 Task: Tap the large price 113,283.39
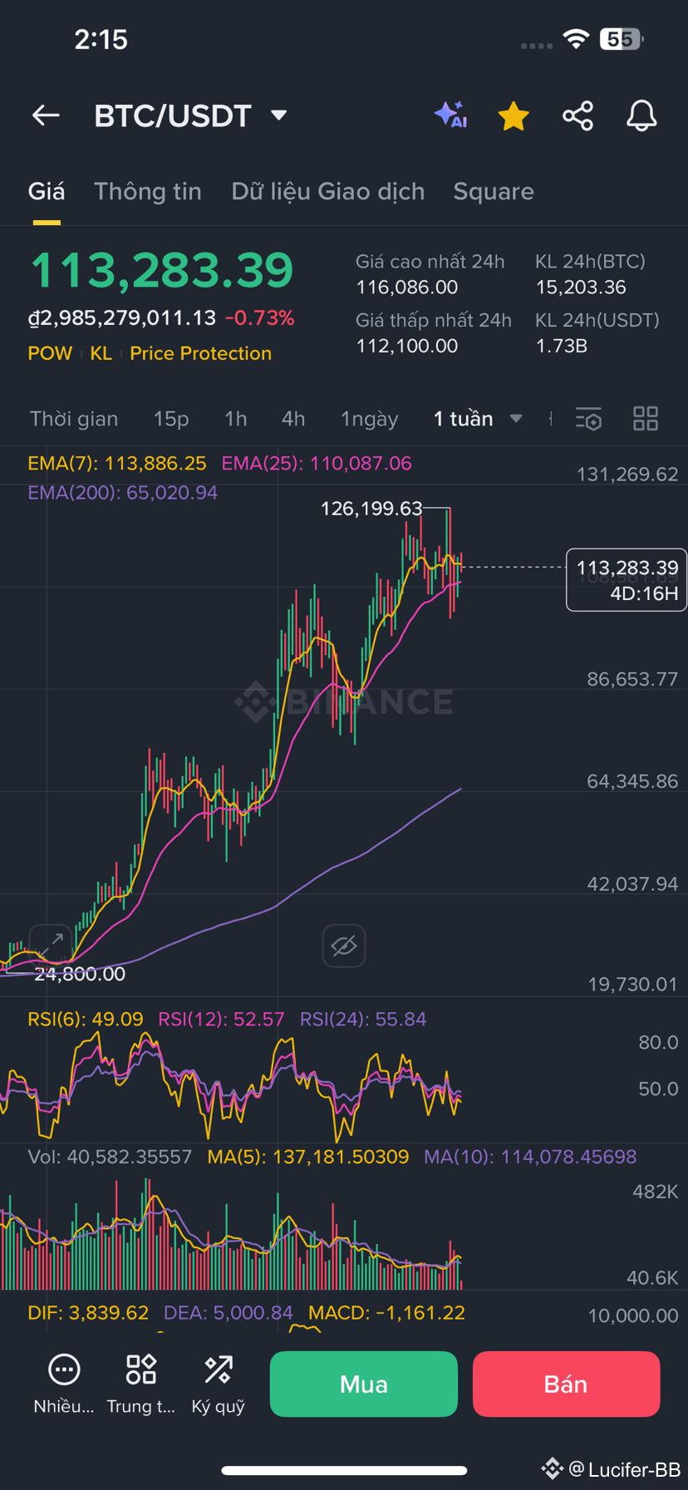point(162,270)
